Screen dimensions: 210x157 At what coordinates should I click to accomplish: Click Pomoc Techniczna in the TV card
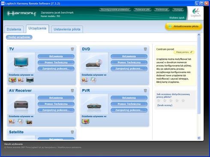click(x=56, y=63)
